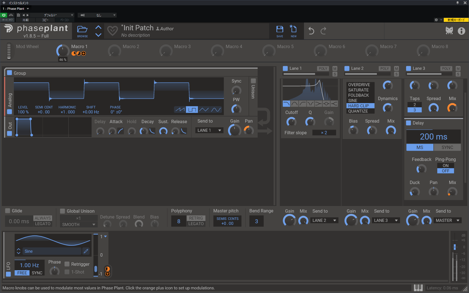
Task: Solo Lane 3 with its S button
Action: (458, 74)
